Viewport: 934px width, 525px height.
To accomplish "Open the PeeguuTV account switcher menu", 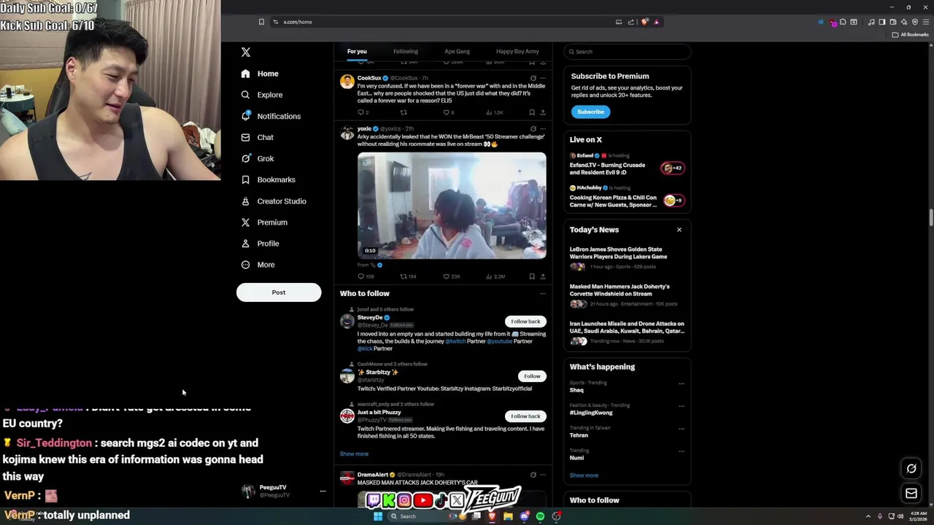I will (x=323, y=491).
